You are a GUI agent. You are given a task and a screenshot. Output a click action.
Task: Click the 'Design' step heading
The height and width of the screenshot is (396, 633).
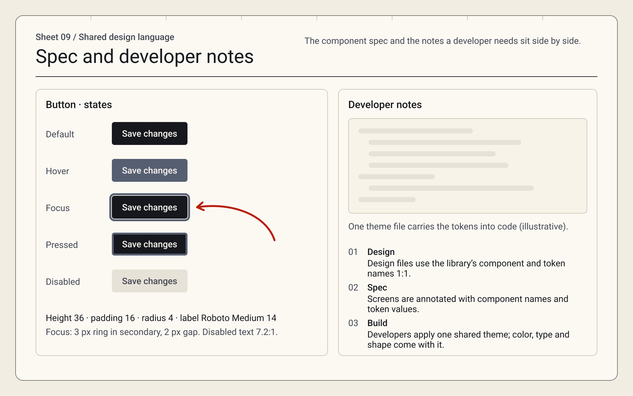coord(381,252)
